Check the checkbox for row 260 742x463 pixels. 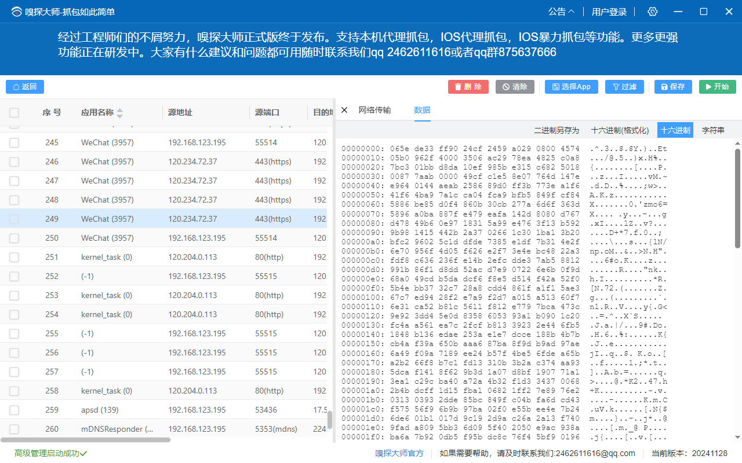(14, 429)
